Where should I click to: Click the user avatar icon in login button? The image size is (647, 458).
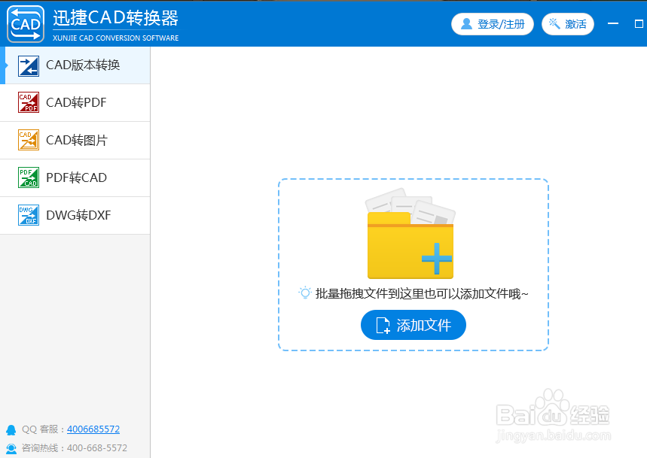(x=466, y=24)
